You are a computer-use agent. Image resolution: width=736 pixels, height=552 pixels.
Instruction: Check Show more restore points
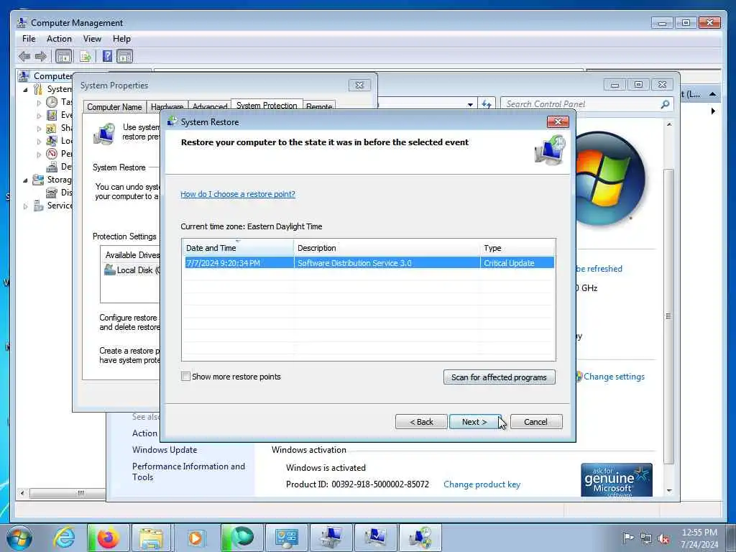tap(185, 377)
